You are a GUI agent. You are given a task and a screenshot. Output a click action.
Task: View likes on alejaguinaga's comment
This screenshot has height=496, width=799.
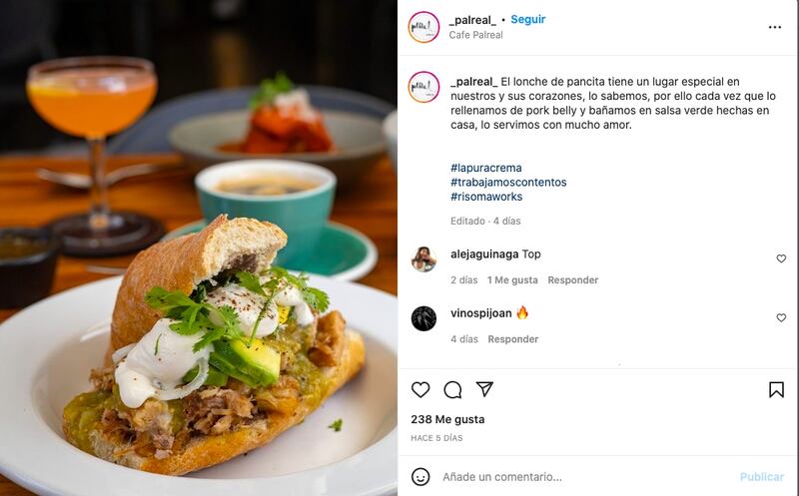click(512, 280)
